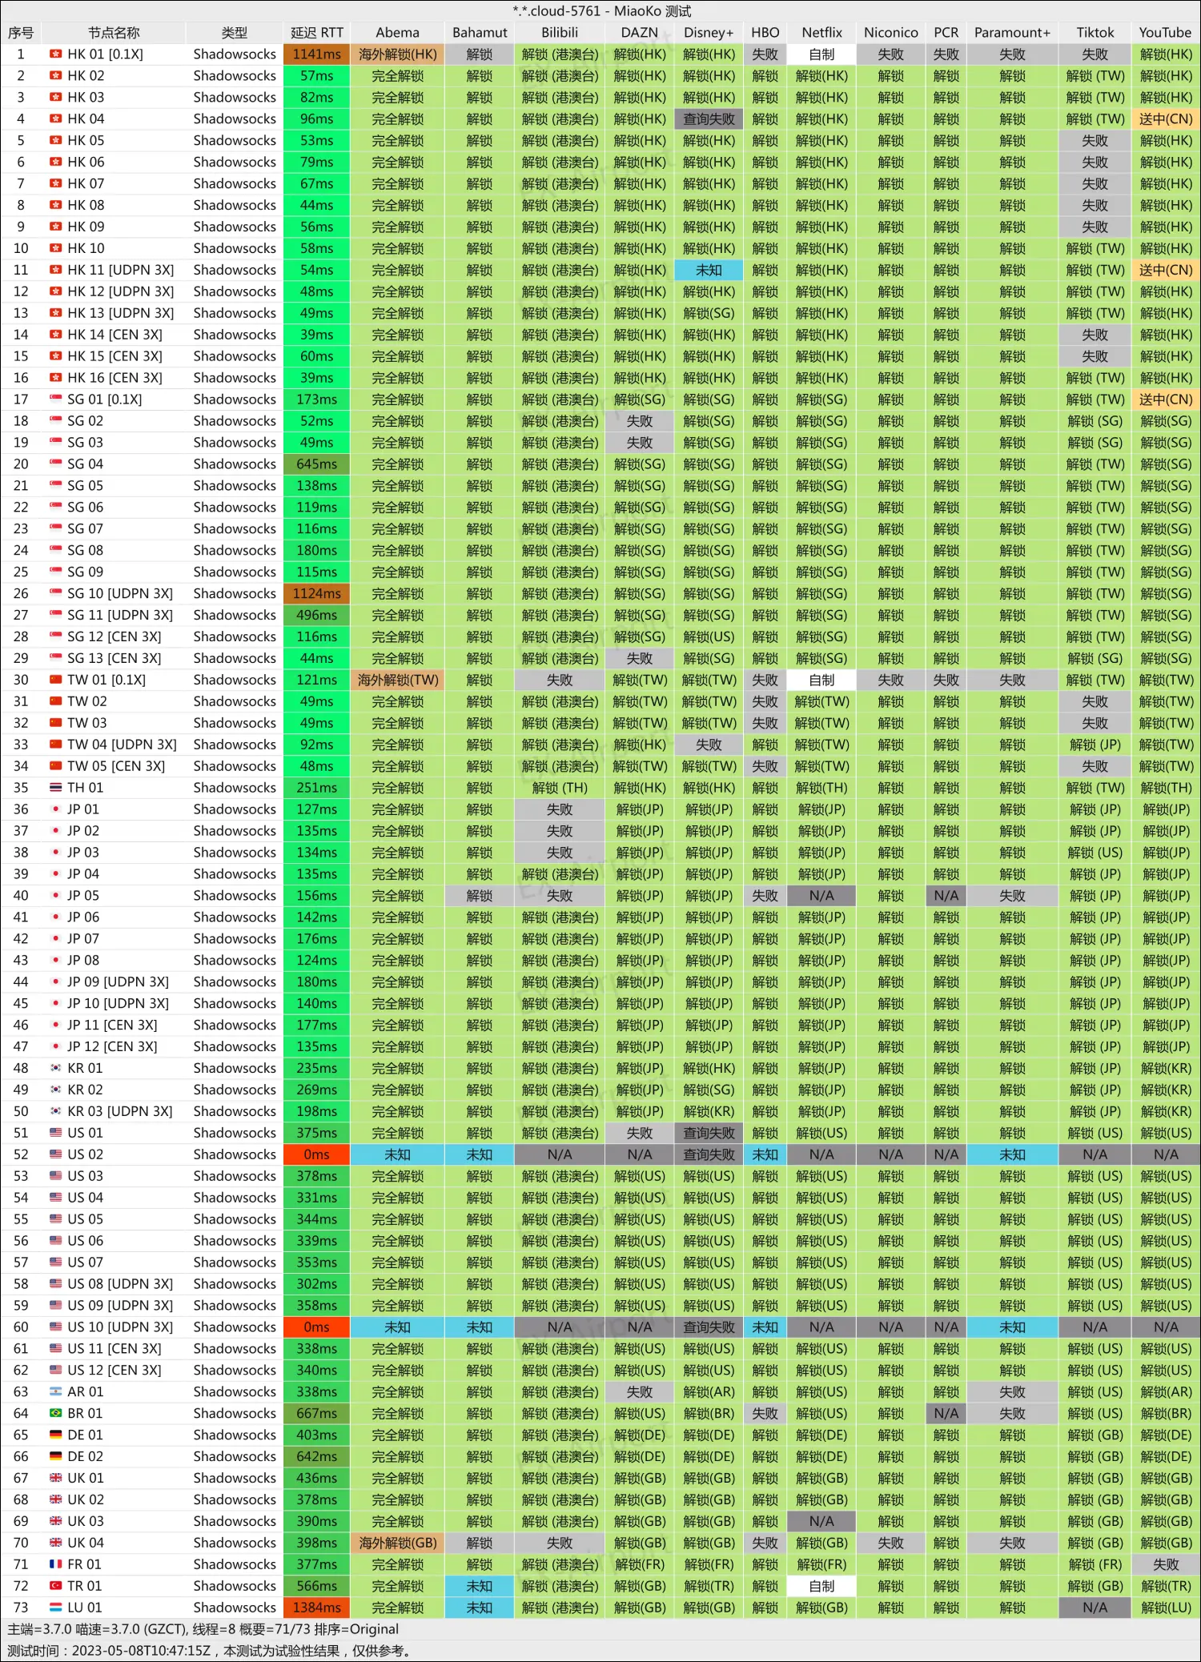This screenshot has height=1662, width=1201.
Task: Click the Niconico column header
Action: point(891,33)
